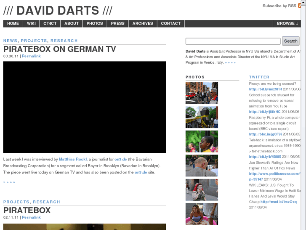This screenshot has width=306, height=230.
Task: Open the on3.de link after 'journalist for'
Action: [x=121, y=160]
